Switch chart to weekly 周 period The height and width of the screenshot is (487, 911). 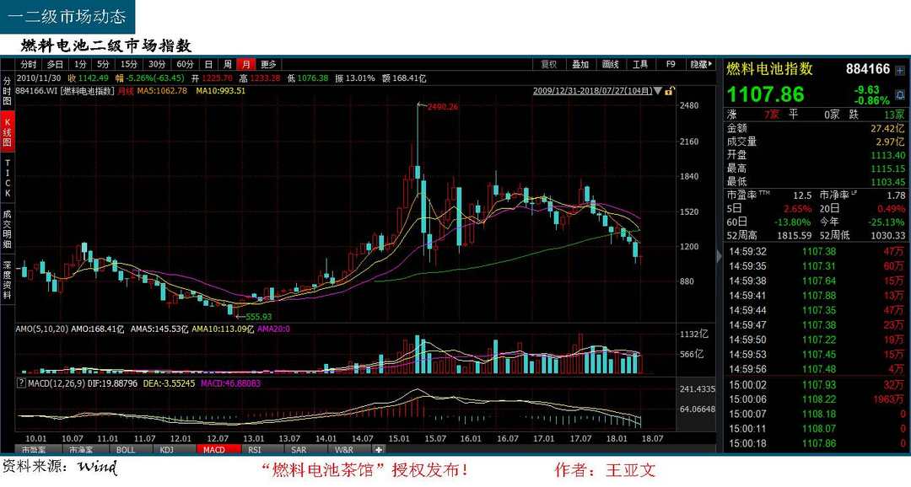pyautogui.click(x=228, y=64)
